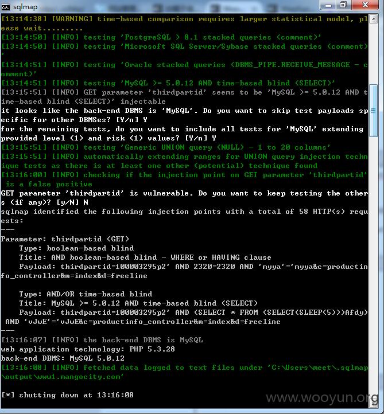Viewport: 384px width, 414px height.
Task: Click the 'PostgreSQL > 8.1 stacked queries' line
Action: (x=161, y=37)
